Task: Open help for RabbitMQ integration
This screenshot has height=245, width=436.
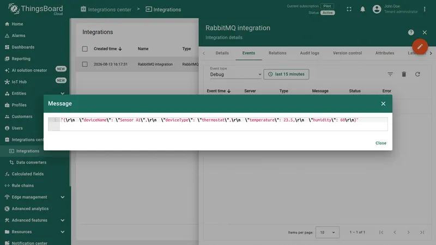Action: tap(411, 33)
